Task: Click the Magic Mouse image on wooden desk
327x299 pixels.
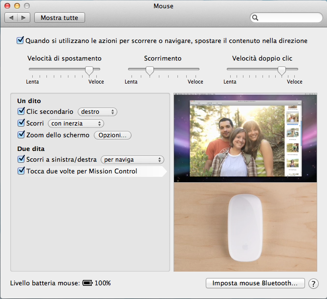Action: click(x=245, y=228)
